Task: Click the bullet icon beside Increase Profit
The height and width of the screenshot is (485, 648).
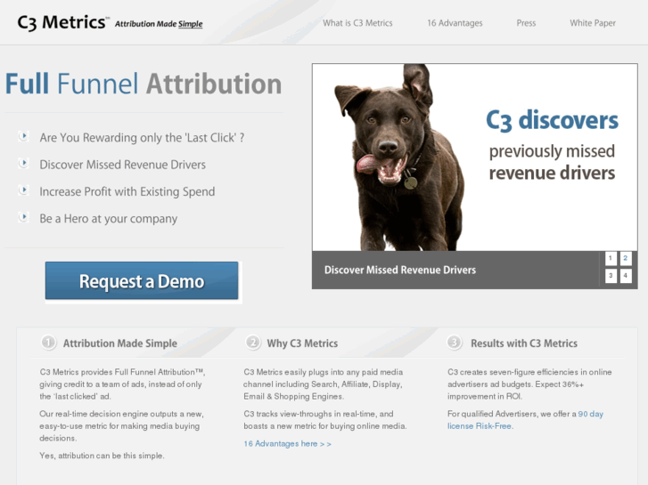Action: (x=24, y=190)
